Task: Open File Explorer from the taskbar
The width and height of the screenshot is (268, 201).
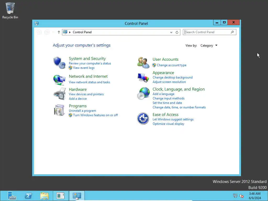Action: [x=44, y=196]
